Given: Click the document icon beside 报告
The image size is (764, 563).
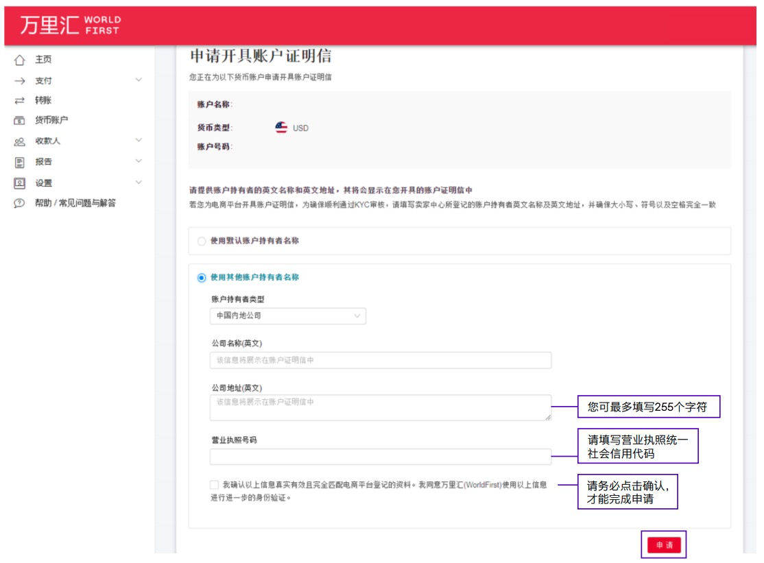Looking at the screenshot, I should [x=19, y=162].
